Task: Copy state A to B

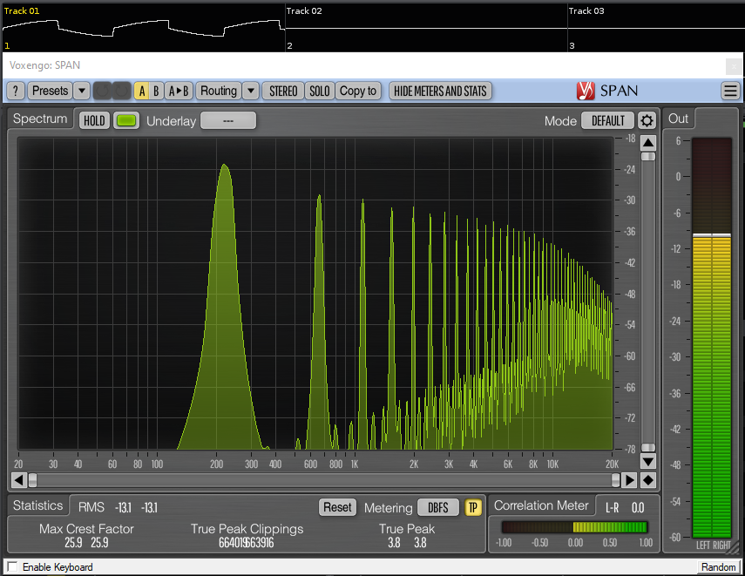Action: [x=179, y=91]
